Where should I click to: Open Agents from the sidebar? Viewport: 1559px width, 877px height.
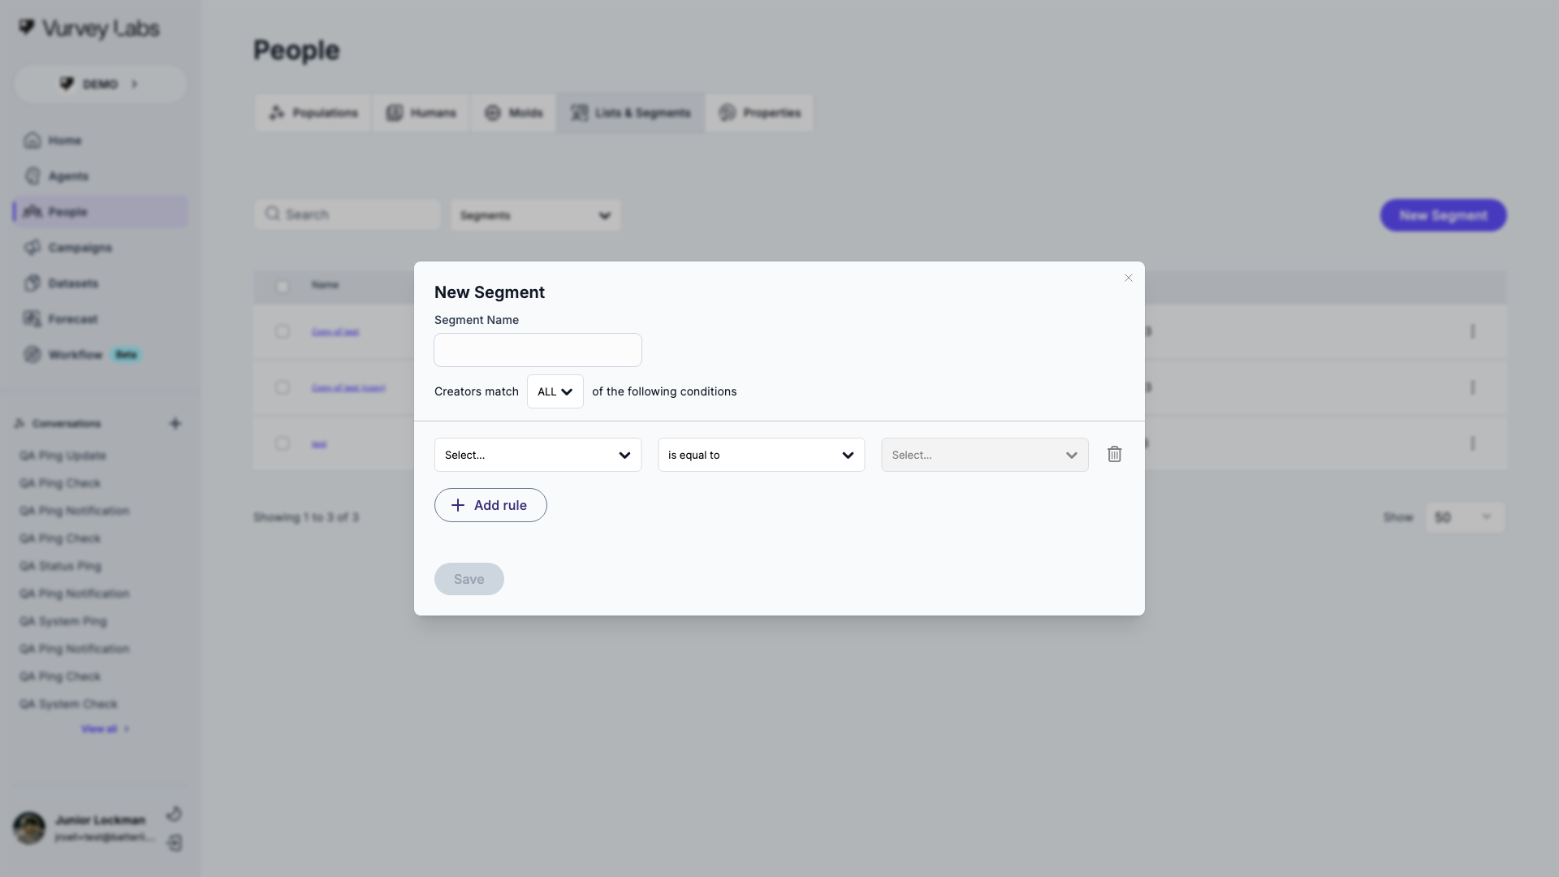pyautogui.click(x=32, y=176)
